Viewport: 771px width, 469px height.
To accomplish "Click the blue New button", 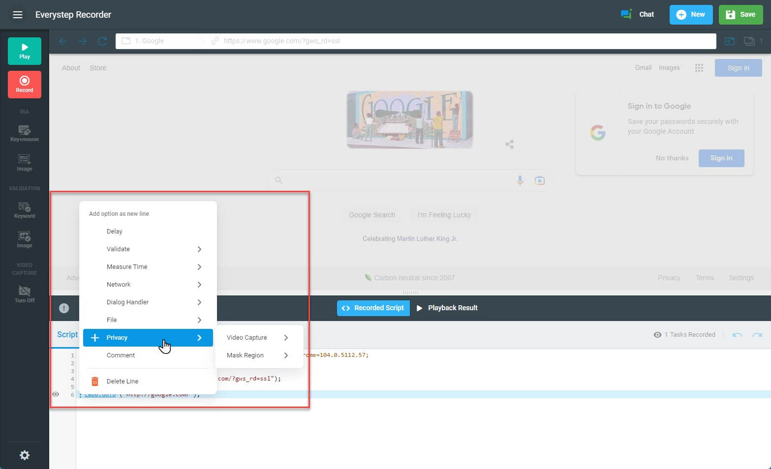I will click(691, 15).
